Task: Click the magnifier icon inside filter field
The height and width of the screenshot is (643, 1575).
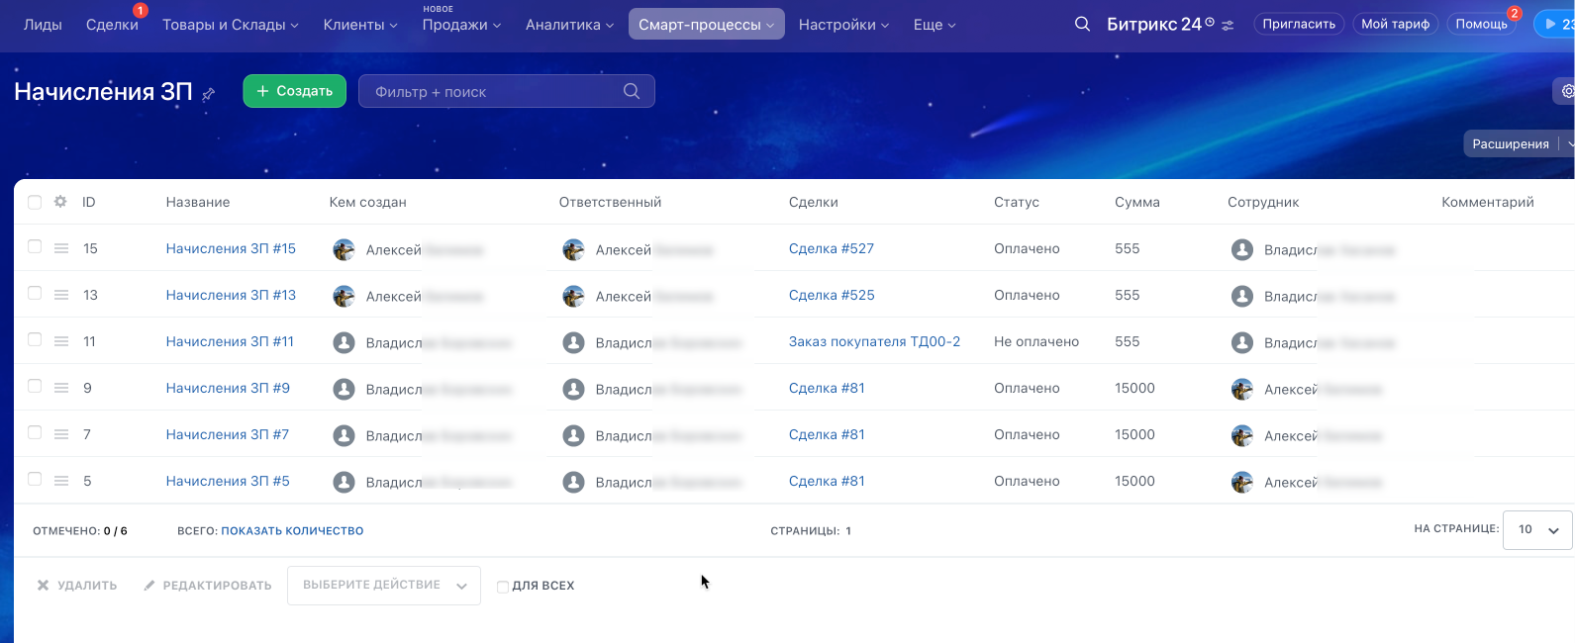Action: [632, 91]
